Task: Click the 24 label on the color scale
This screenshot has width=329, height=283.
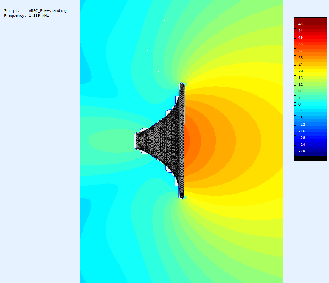Action: [x=301, y=64]
